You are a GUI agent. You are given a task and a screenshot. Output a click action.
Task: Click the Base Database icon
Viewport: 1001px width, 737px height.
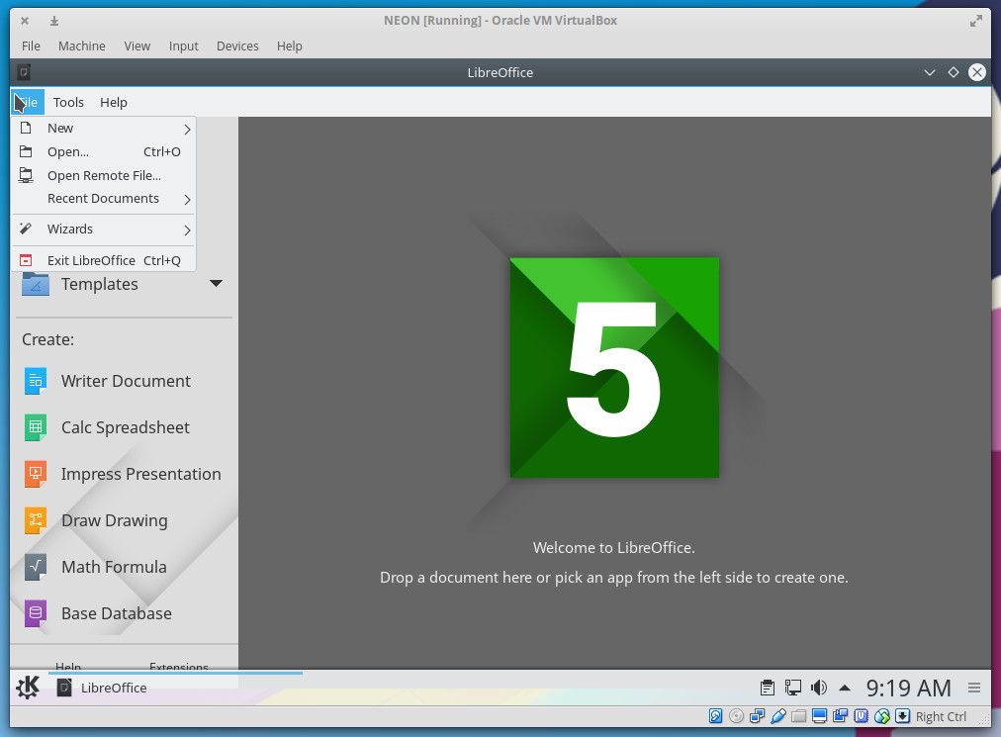point(36,613)
